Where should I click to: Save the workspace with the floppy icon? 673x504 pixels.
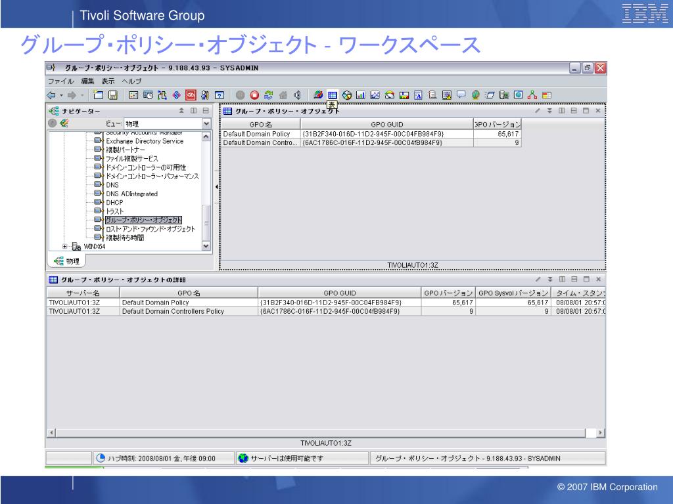click(x=112, y=95)
